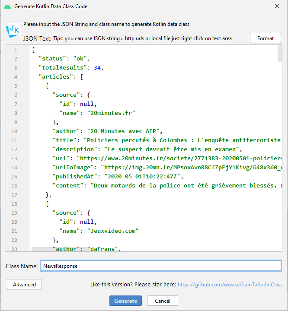Click the Generate button
The width and height of the screenshot is (288, 311).
125,301
